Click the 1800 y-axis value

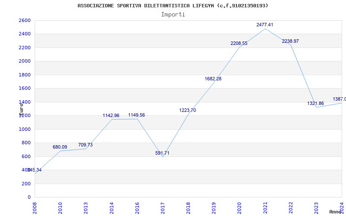click(25, 75)
